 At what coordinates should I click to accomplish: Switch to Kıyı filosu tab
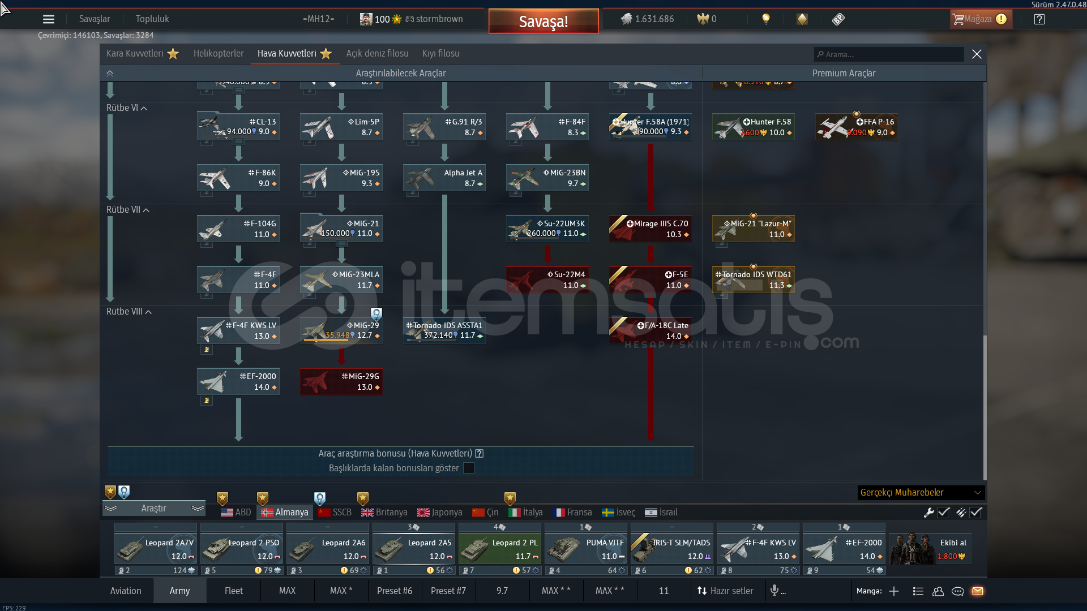[x=441, y=54]
